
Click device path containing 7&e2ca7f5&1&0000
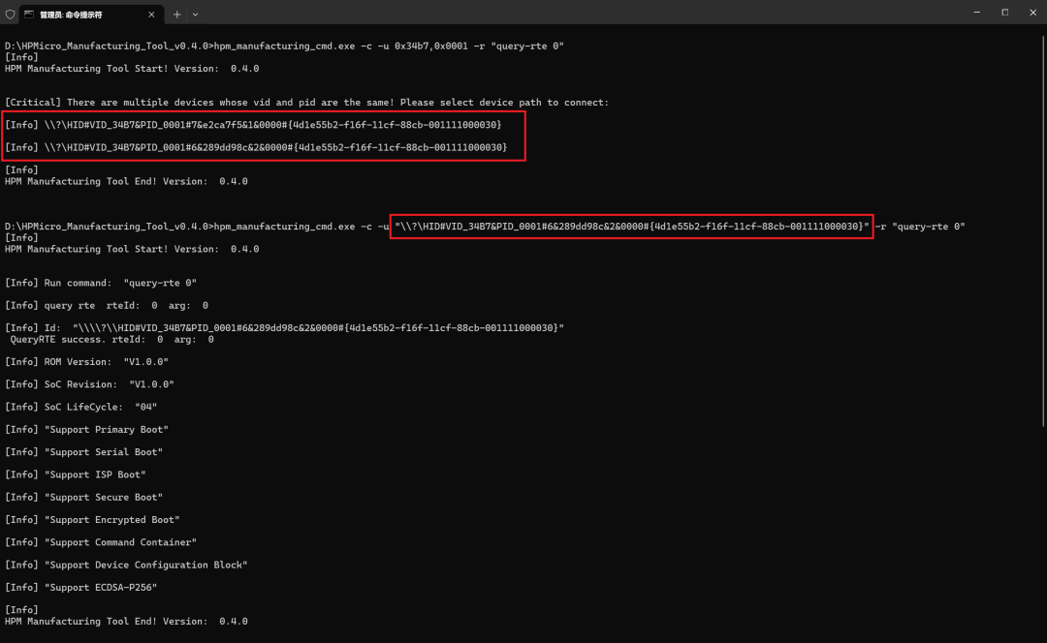(x=253, y=125)
